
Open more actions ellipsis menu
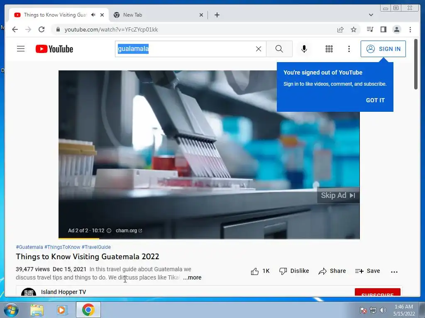pos(394,272)
